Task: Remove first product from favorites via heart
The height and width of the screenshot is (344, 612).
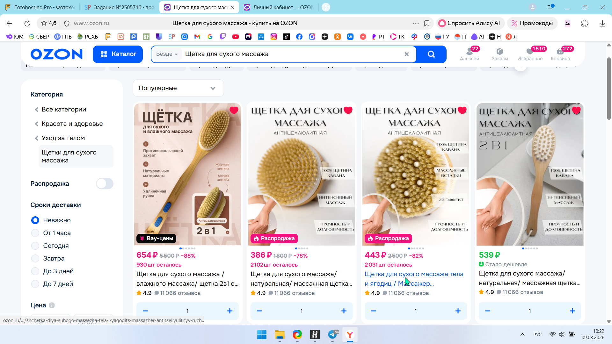Action: (x=234, y=110)
